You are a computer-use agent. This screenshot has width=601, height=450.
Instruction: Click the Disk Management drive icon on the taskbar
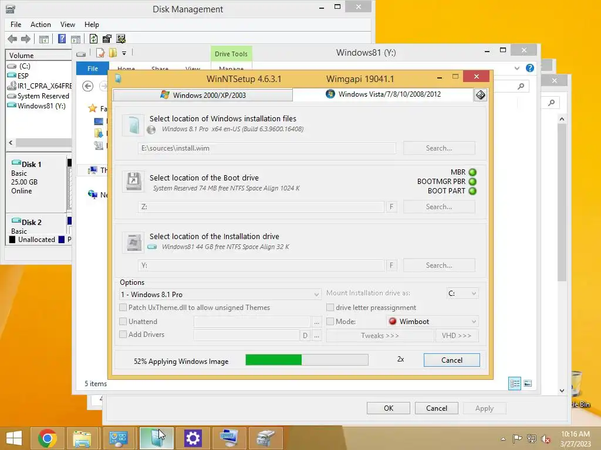pos(265,438)
